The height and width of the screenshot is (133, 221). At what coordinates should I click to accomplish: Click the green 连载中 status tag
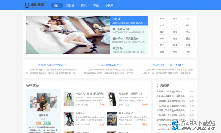coord(47,123)
